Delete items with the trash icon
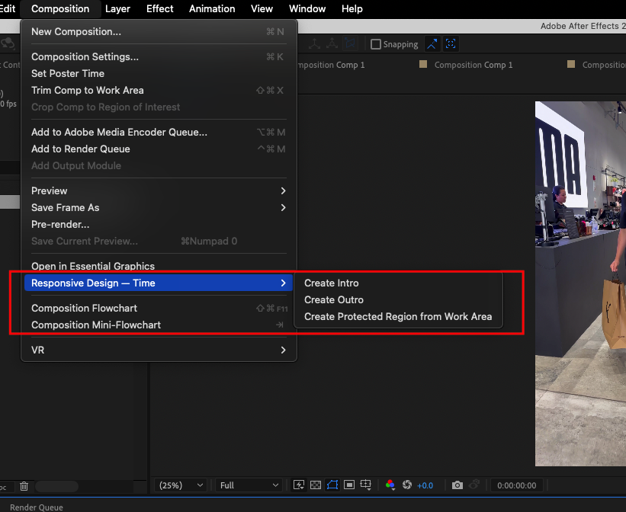626x512 pixels. 23,485
